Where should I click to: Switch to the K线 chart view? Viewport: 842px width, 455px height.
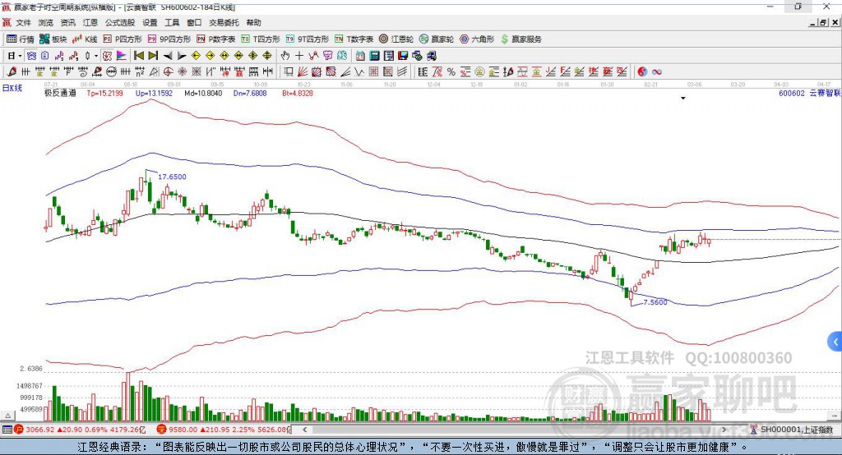pos(85,39)
